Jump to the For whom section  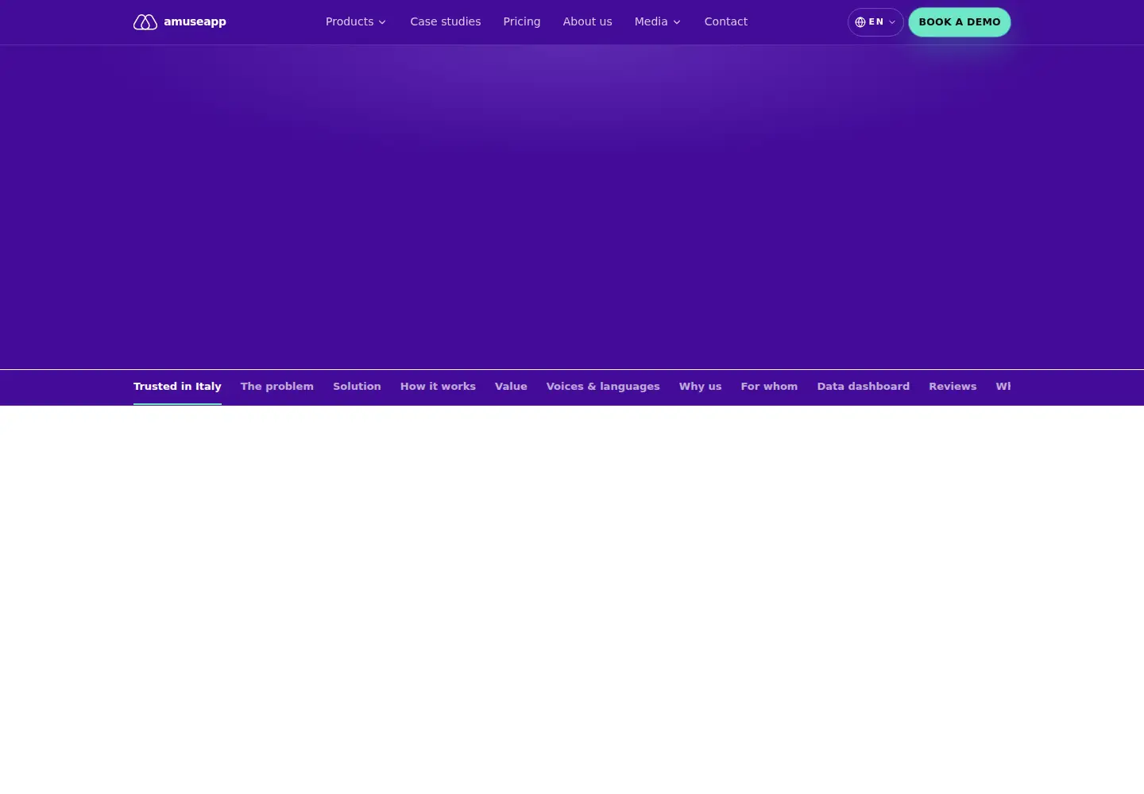pyautogui.click(x=769, y=387)
